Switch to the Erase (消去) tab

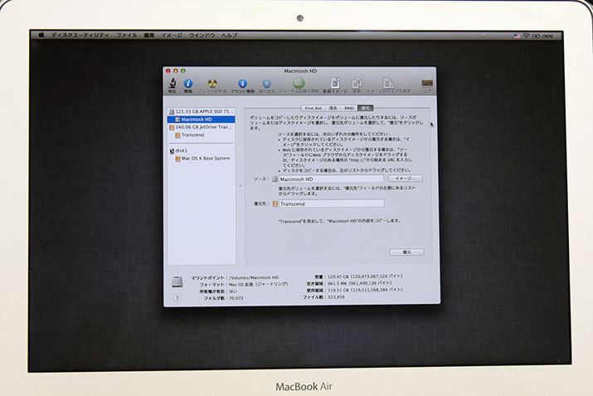point(333,108)
